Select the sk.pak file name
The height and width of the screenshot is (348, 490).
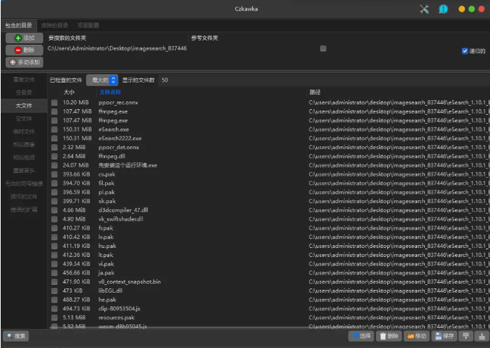point(107,201)
